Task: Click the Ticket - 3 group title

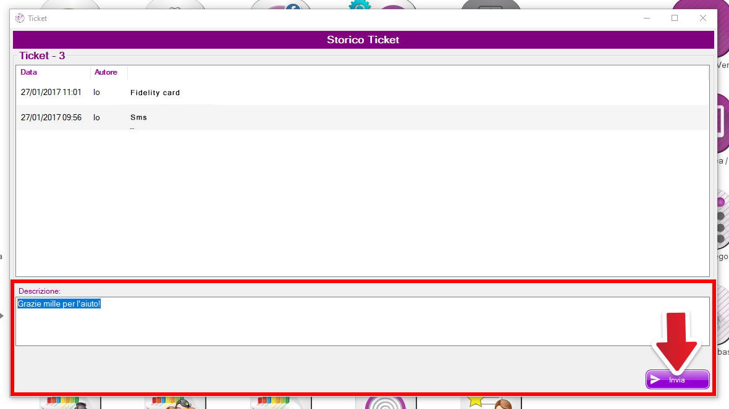Action: 42,56
